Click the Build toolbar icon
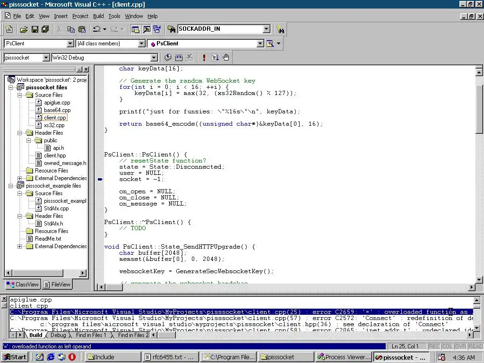 pyautogui.click(x=179, y=57)
